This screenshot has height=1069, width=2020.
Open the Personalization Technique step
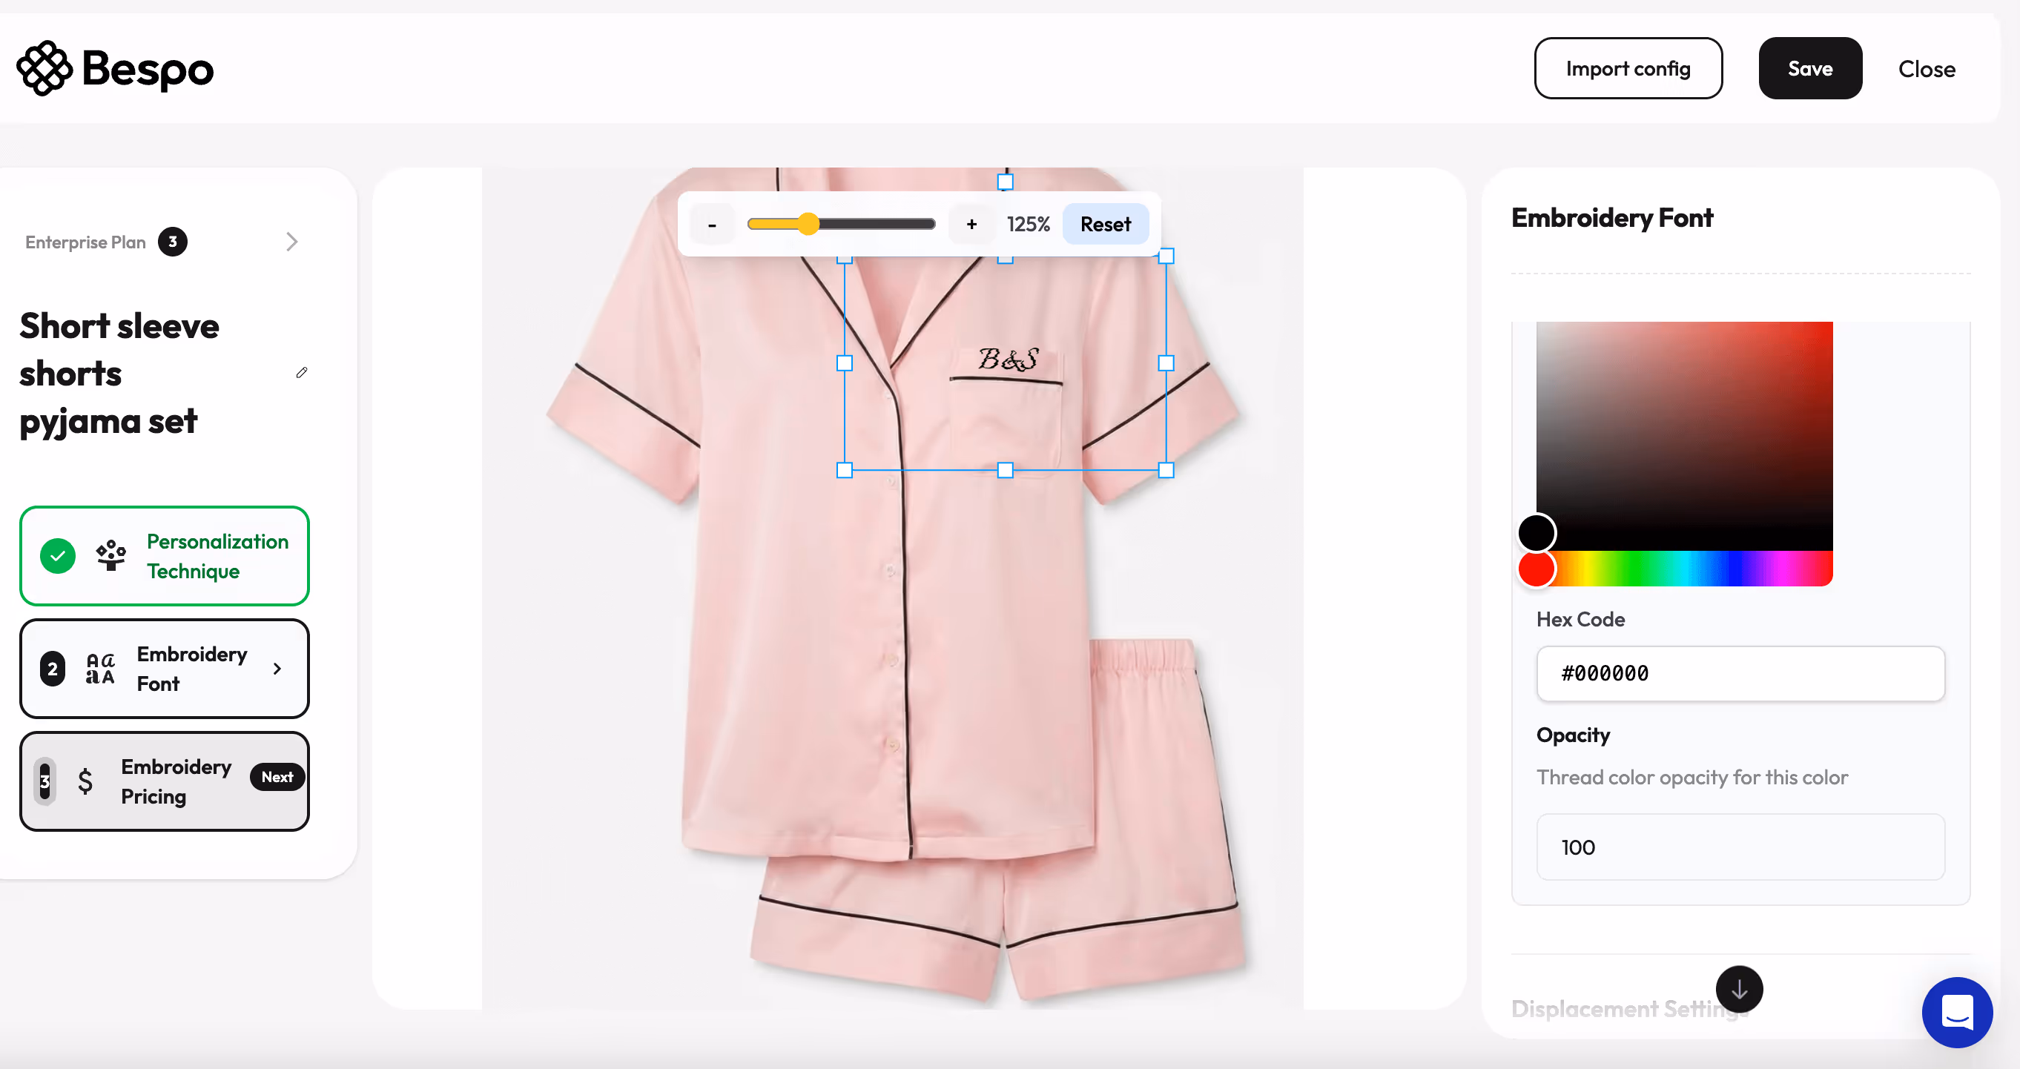(165, 556)
